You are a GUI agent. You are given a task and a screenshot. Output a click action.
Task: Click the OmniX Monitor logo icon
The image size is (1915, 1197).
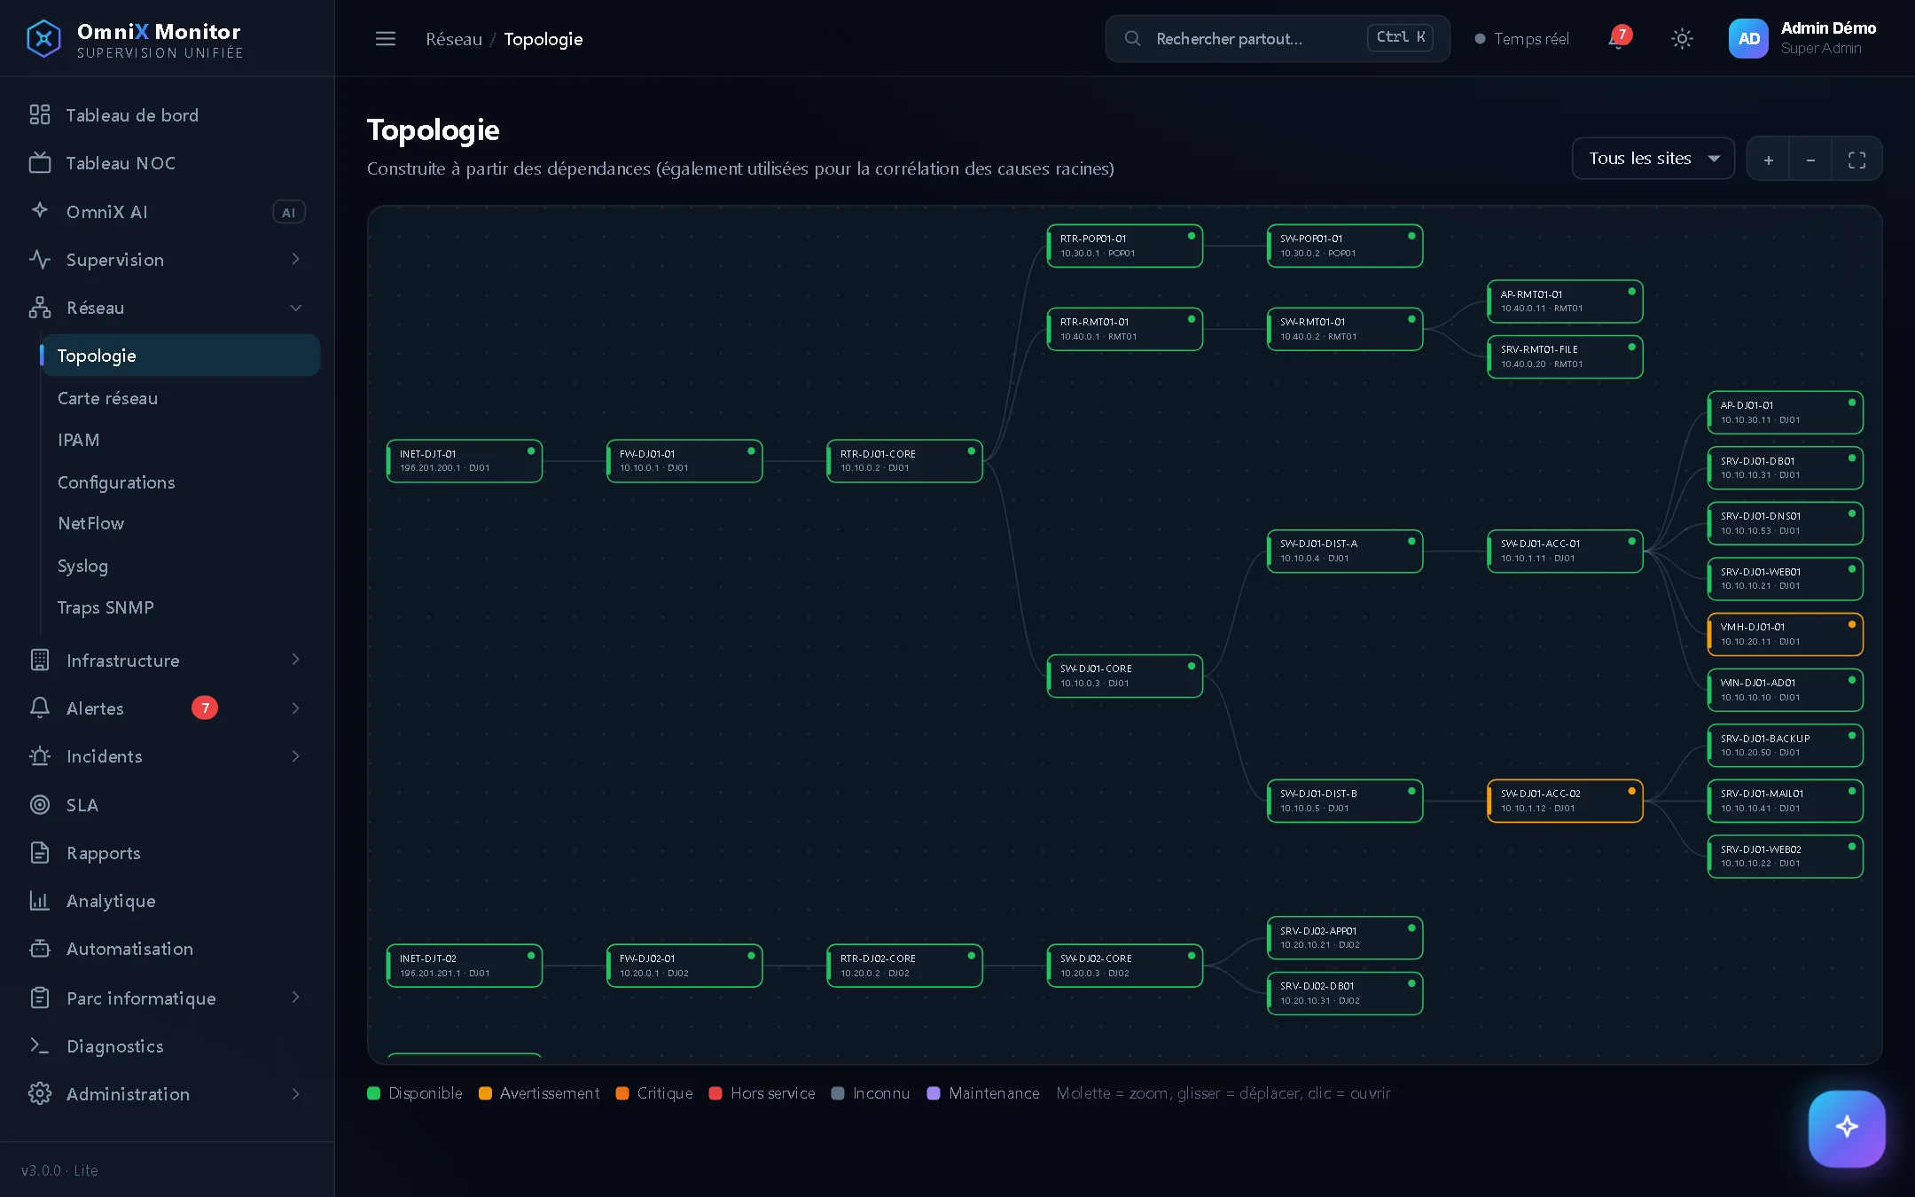pyautogui.click(x=43, y=38)
